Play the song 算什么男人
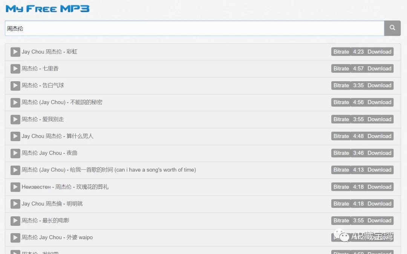 tap(15, 136)
